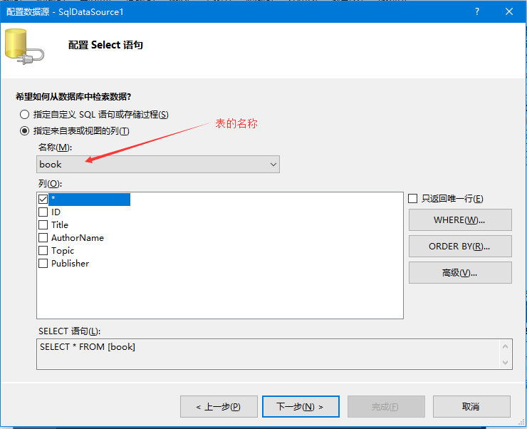Proceed to the next step
Image resolution: width=527 pixels, height=429 pixels.
pyautogui.click(x=300, y=407)
